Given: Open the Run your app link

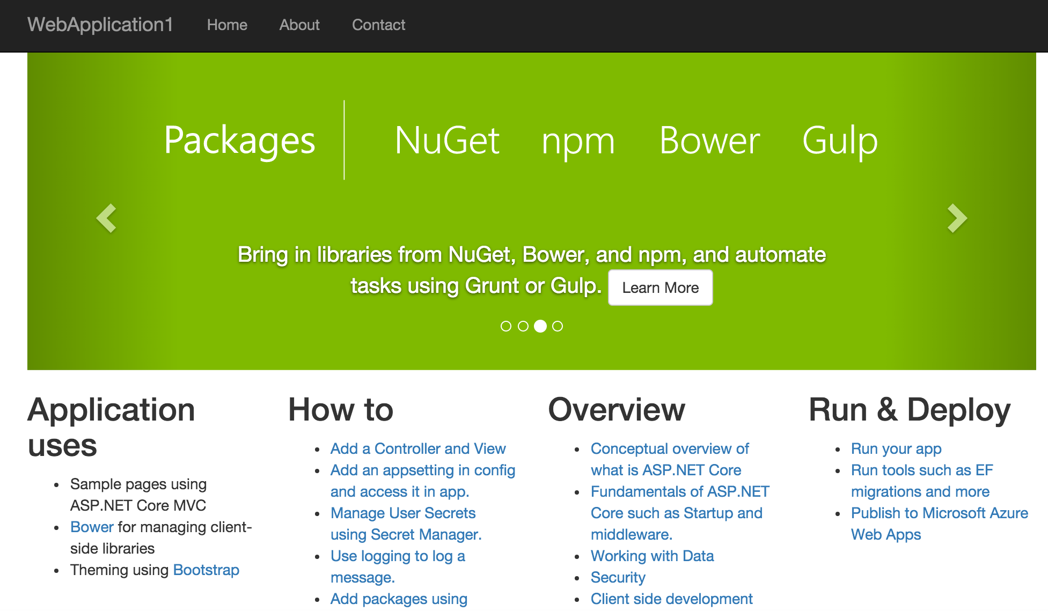Looking at the screenshot, I should (896, 448).
